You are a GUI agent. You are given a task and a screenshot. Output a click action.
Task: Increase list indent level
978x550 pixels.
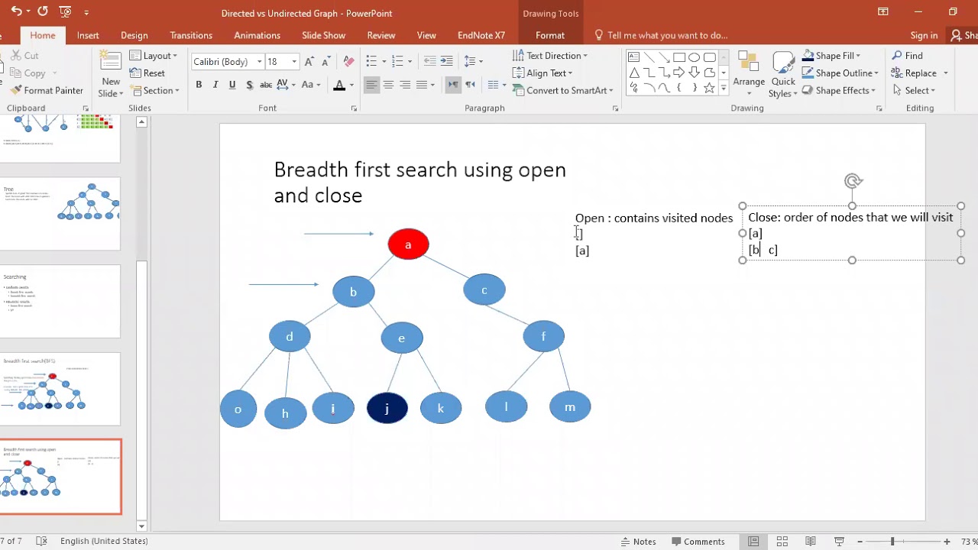tap(447, 61)
